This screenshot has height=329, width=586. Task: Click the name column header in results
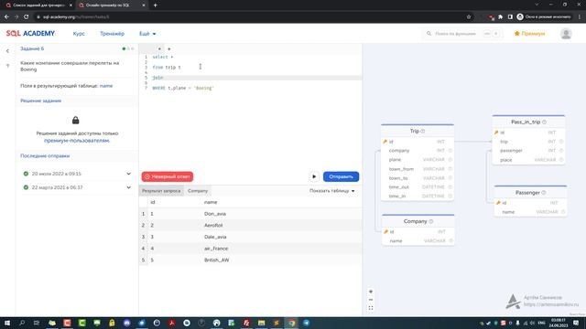pos(211,202)
